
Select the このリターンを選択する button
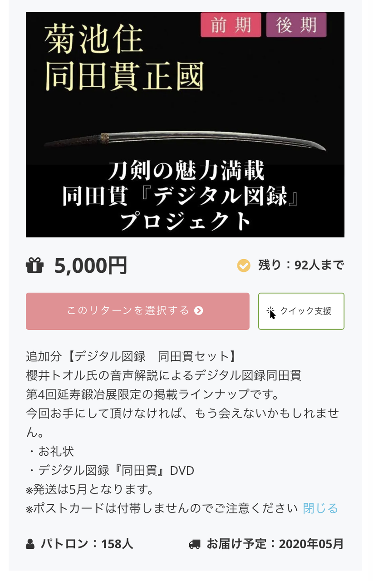pyautogui.click(x=137, y=311)
